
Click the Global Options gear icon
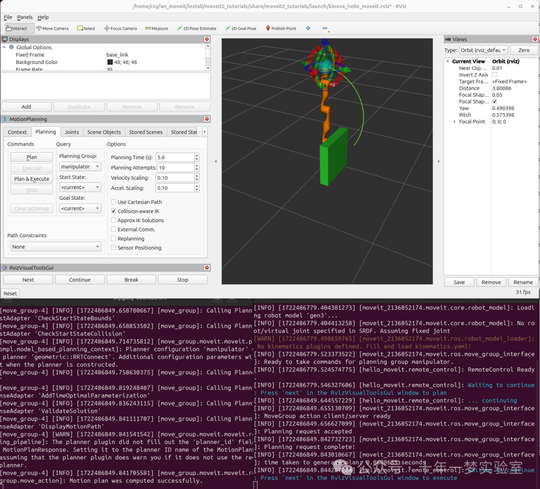[11, 47]
